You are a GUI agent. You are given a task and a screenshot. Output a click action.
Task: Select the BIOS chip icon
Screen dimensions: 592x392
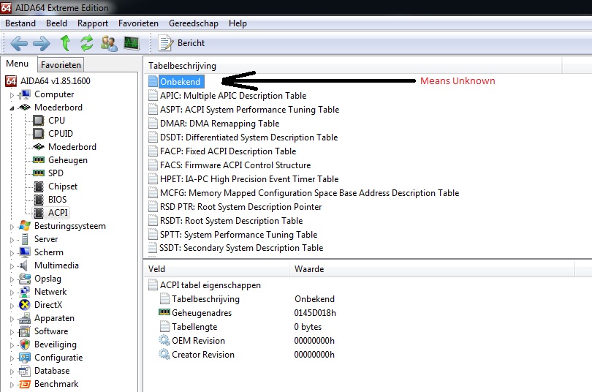pos(39,200)
